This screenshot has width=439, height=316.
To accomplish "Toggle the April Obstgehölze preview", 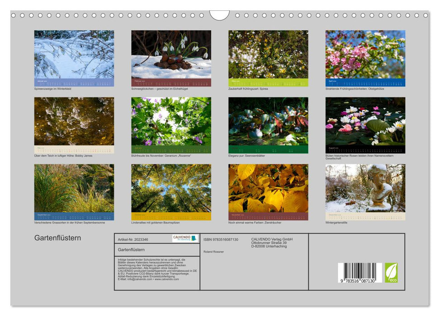I will 365,54.
